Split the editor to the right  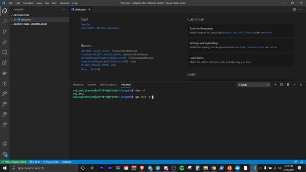pyautogui.click(x=295, y=10)
